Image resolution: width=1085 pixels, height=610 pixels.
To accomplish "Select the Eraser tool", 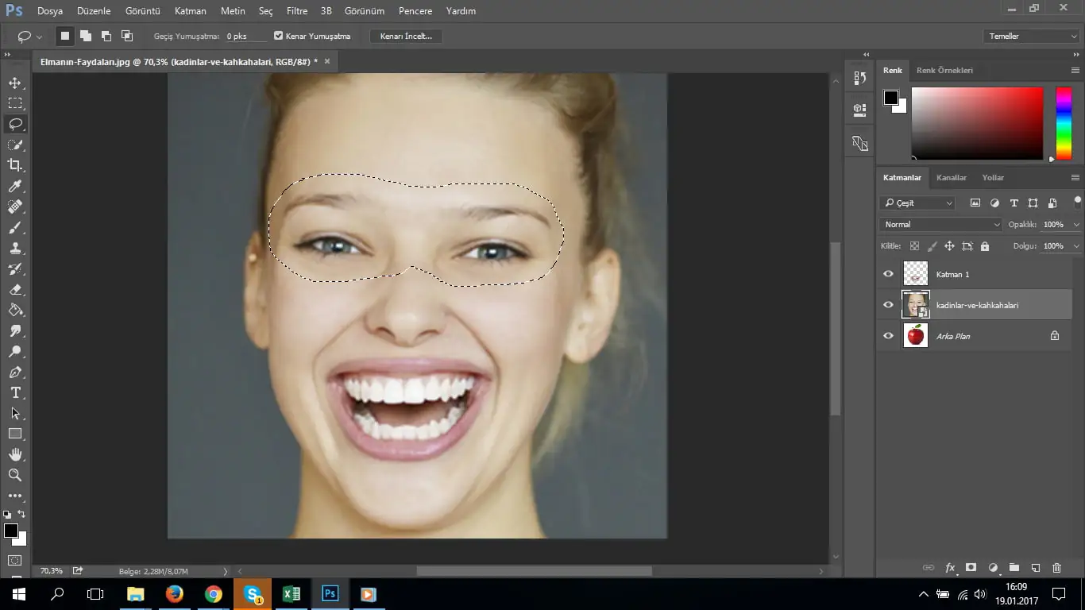I will coord(15,289).
